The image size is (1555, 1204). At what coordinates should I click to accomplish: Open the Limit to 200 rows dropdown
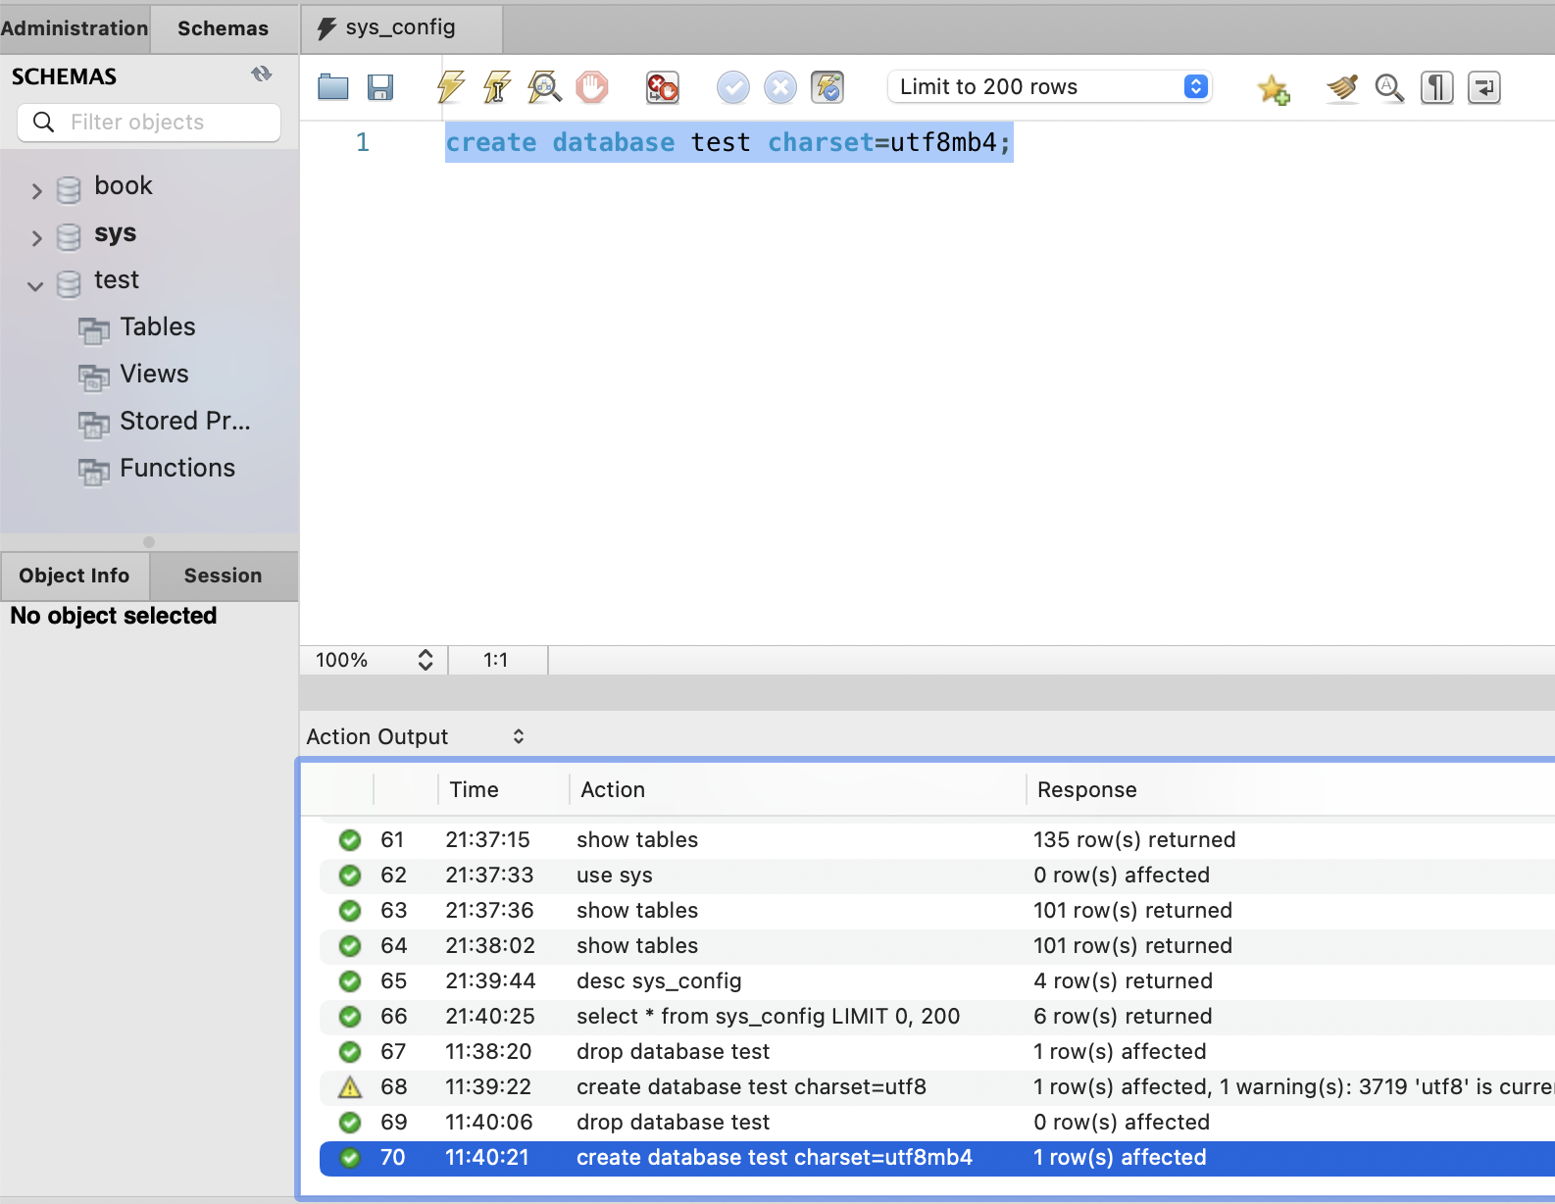pos(1049,86)
